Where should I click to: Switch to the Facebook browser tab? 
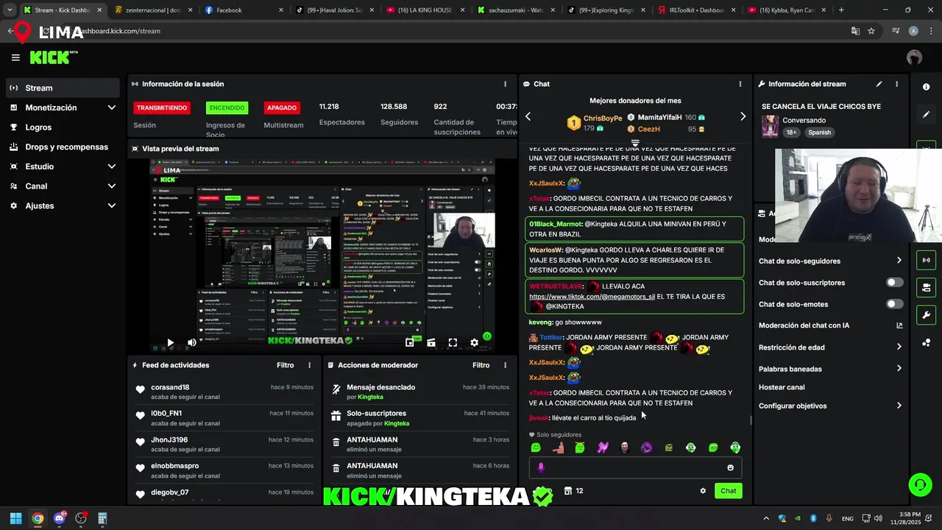coord(242,10)
